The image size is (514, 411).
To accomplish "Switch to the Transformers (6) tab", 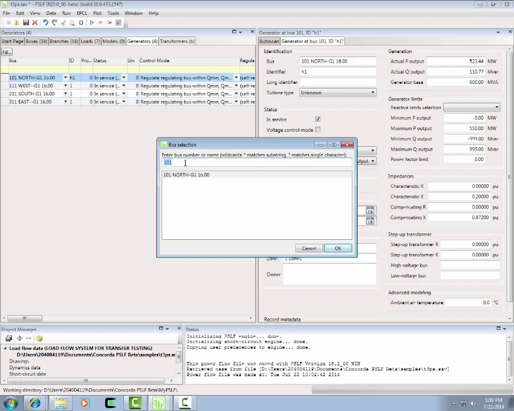I will (x=177, y=41).
